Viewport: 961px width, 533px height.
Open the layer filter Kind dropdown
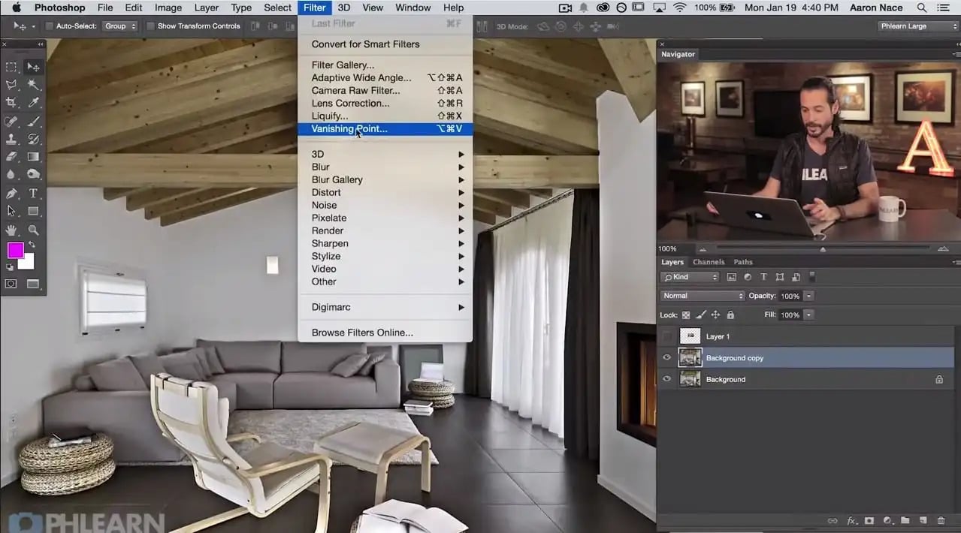(690, 277)
